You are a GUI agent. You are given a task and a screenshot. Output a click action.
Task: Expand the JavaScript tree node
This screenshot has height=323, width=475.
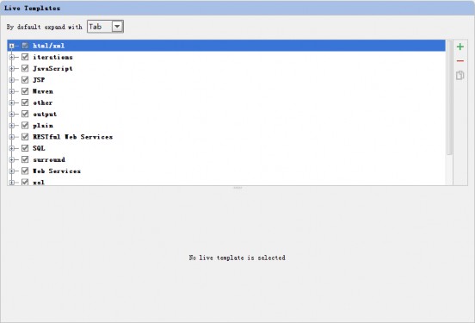pos(11,69)
